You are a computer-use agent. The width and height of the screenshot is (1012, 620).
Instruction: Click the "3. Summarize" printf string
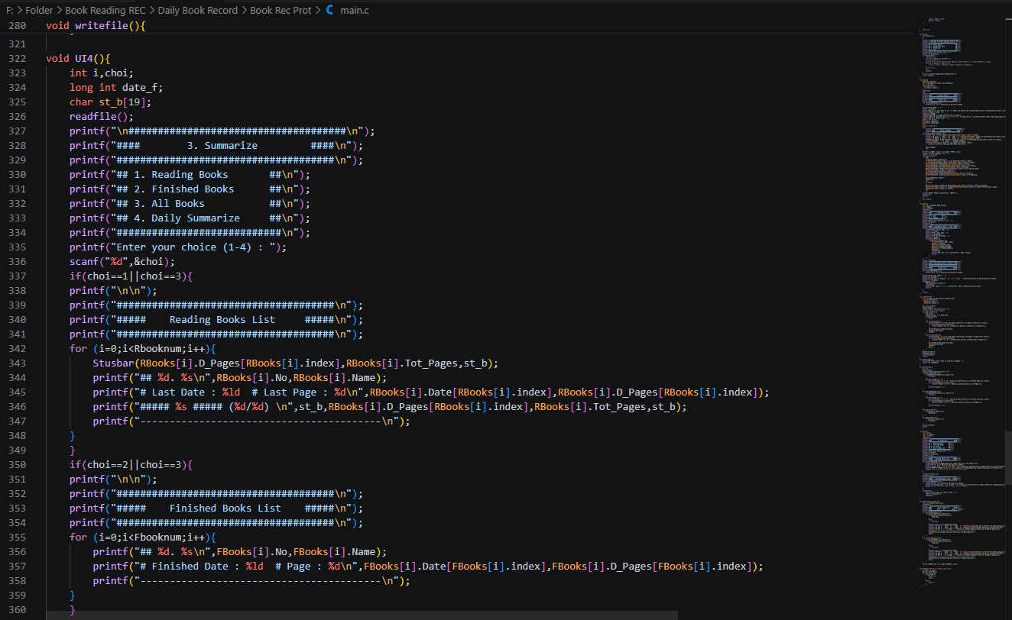pyautogui.click(x=222, y=146)
